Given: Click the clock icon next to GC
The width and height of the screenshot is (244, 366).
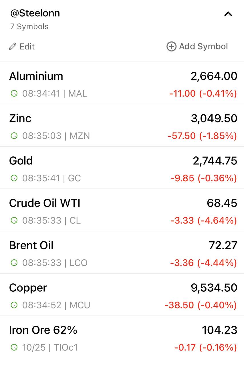Looking at the screenshot, I should [14, 178].
